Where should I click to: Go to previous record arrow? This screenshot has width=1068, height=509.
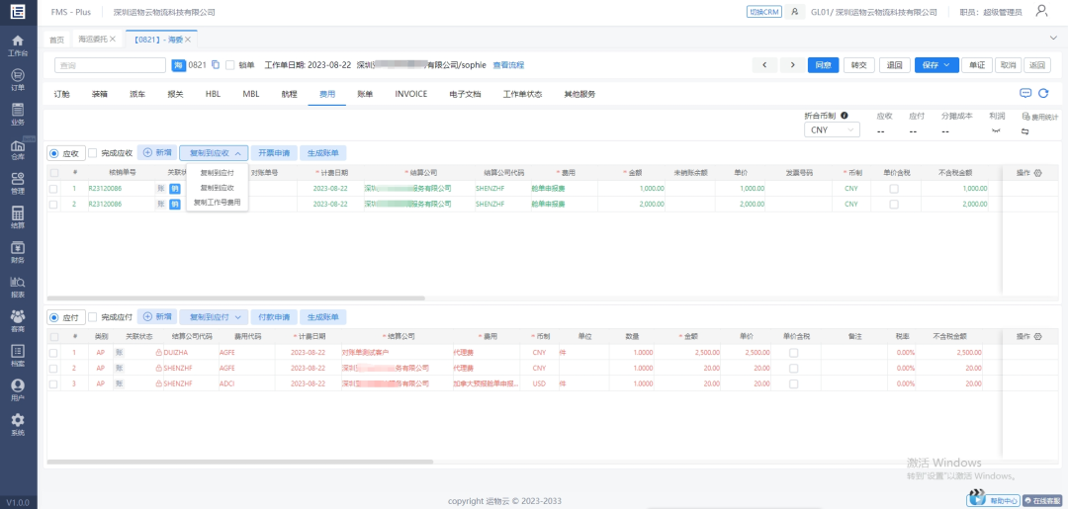(764, 64)
